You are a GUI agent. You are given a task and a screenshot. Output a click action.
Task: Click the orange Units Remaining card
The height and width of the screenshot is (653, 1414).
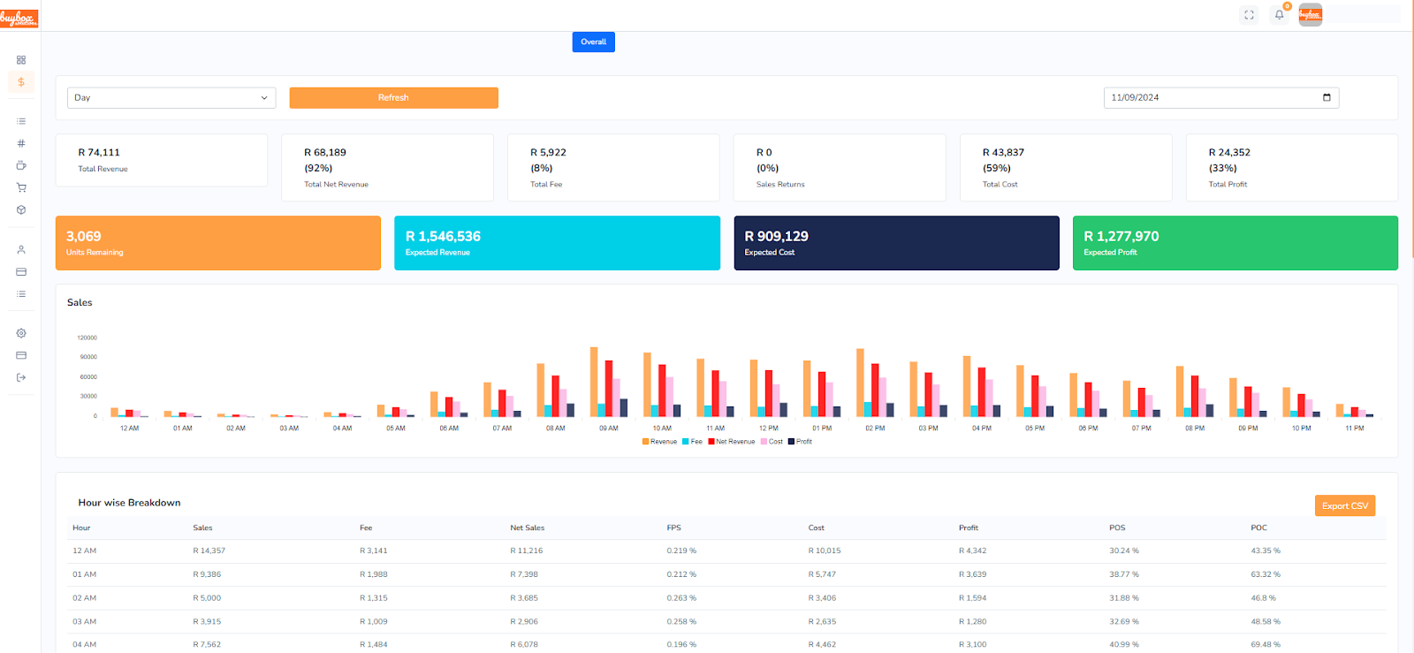pyautogui.click(x=218, y=243)
